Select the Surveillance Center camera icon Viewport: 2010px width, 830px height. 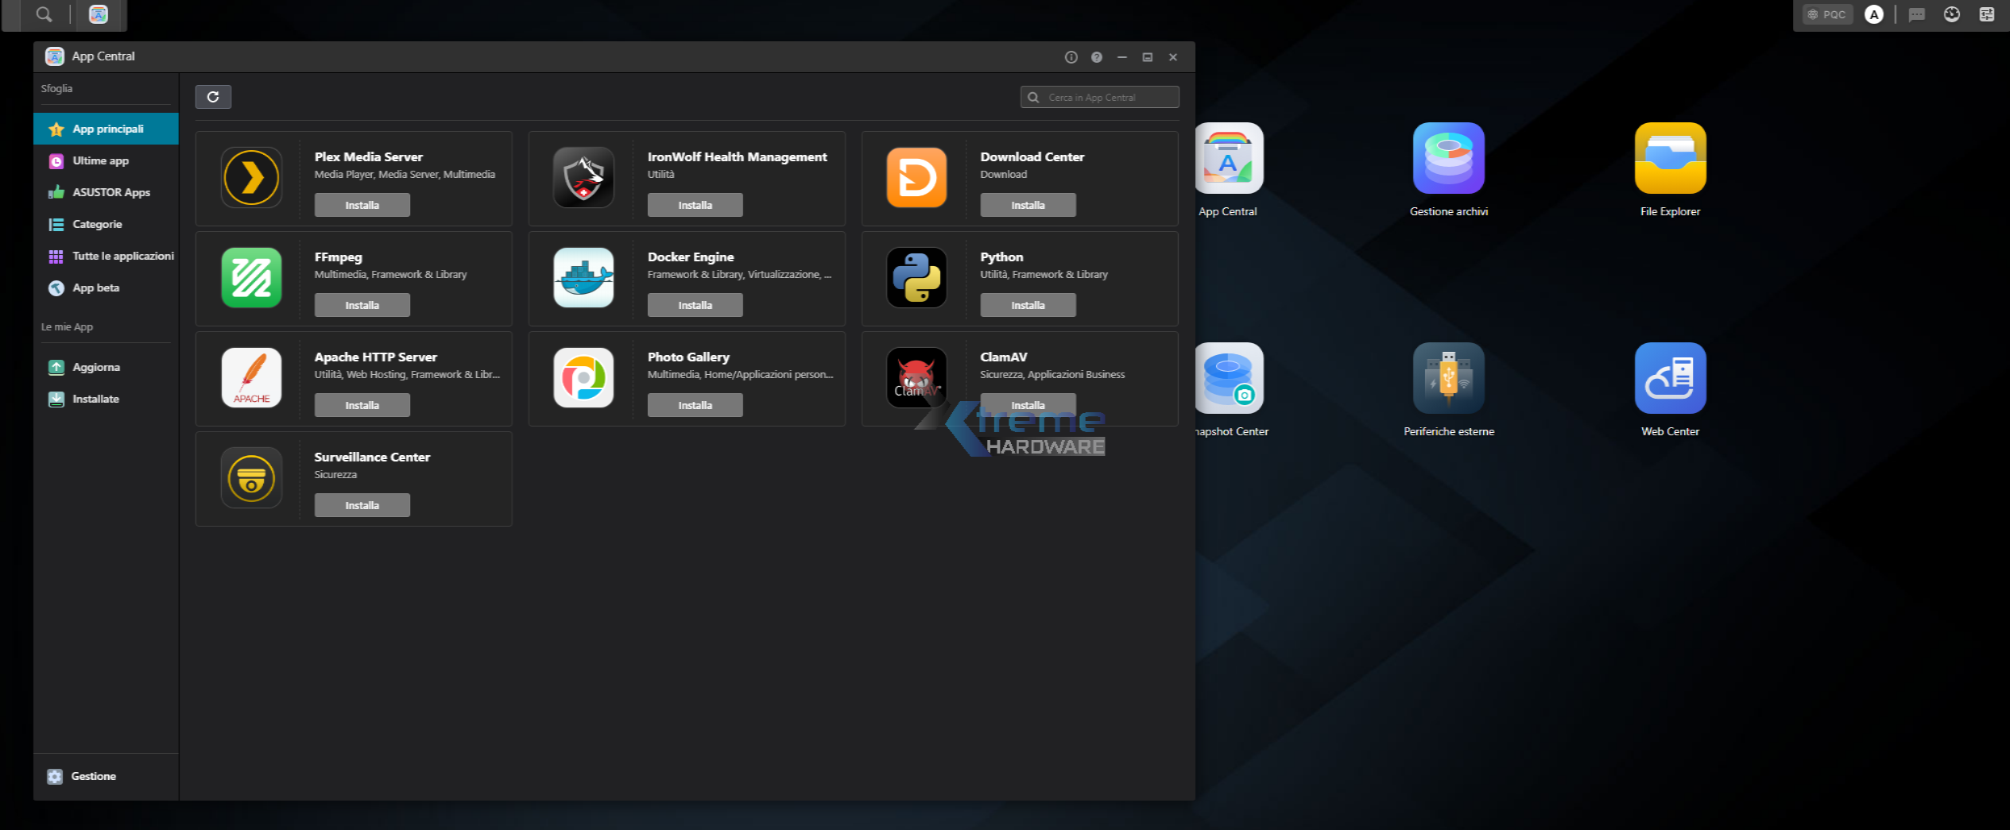coord(251,478)
